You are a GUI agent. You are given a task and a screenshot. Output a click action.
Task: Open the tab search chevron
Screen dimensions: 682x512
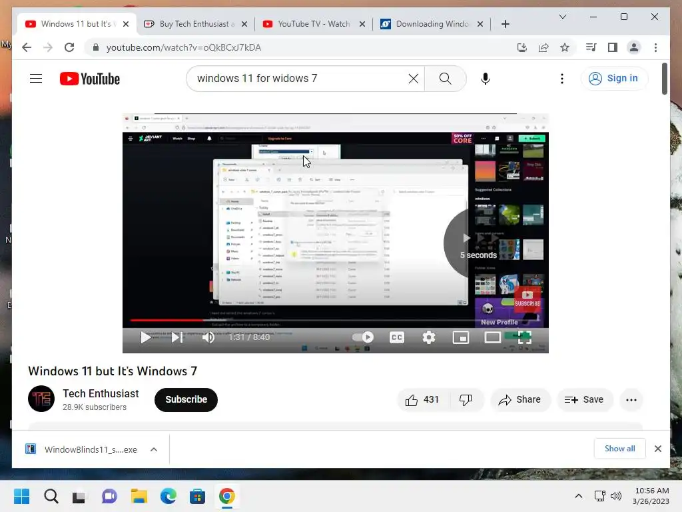point(562,17)
